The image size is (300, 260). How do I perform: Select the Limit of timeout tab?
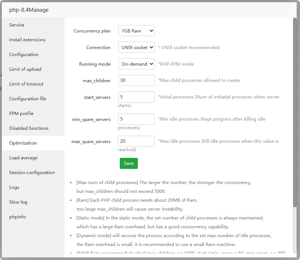click(26, 84)
